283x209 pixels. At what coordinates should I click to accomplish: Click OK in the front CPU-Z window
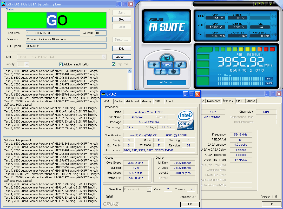point(190,204)
